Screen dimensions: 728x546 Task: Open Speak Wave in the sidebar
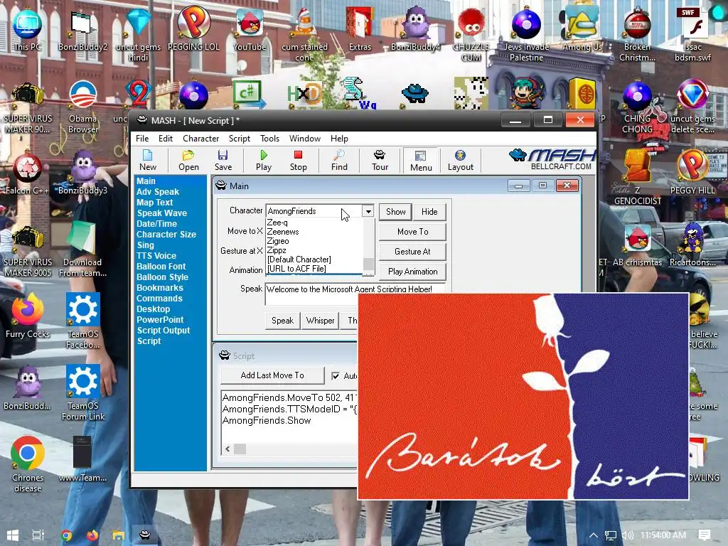click(x=161, y=213)
